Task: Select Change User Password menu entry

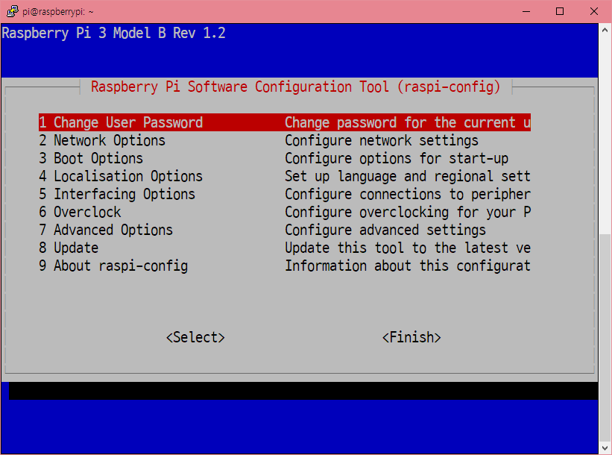Action: coord(285,122)
